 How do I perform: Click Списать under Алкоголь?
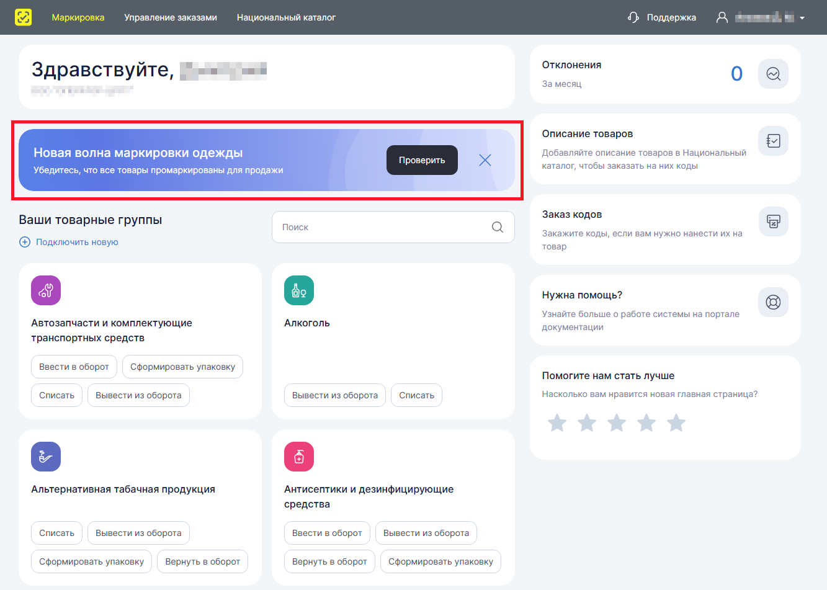(x=416, y=395)
